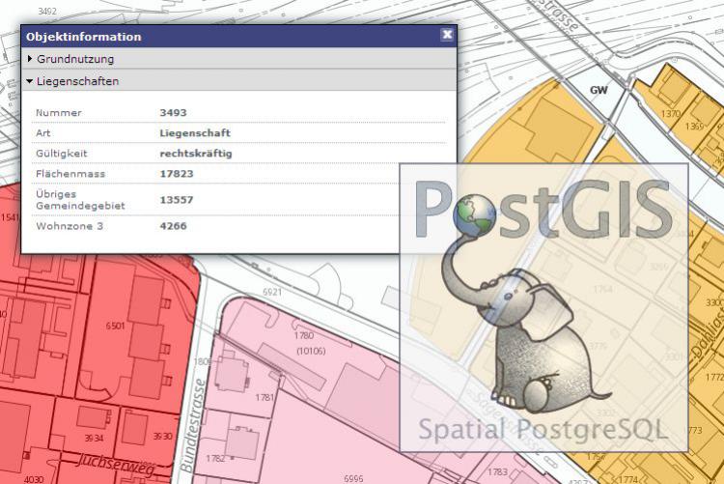Click parcel number 6921 on the map
Image resolution: width=724 pixels, height=484 pixels.
(x=272, y=292)
